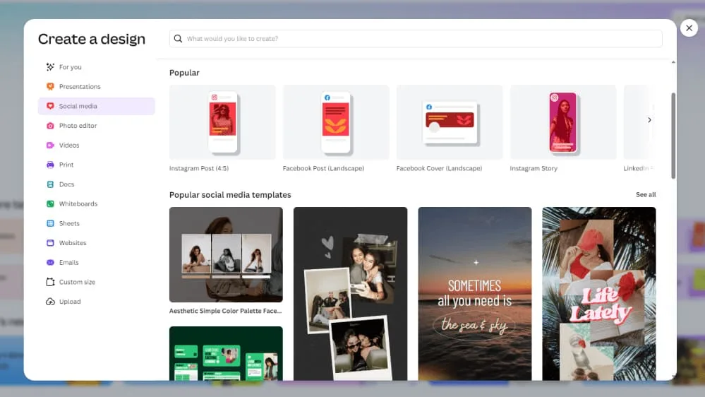
Task: Click the For you sparkle icon
Action: point(50,67)
